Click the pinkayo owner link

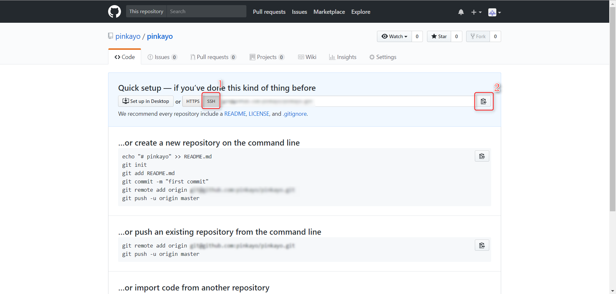128,36
